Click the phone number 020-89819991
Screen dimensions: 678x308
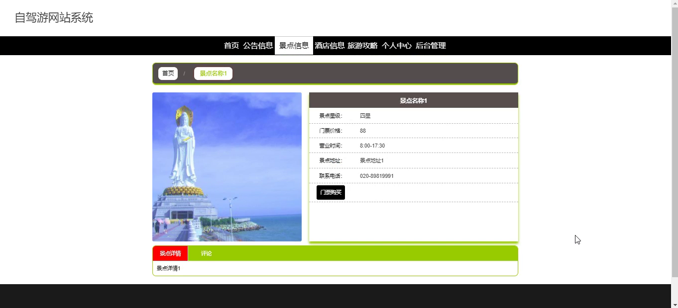377,176
